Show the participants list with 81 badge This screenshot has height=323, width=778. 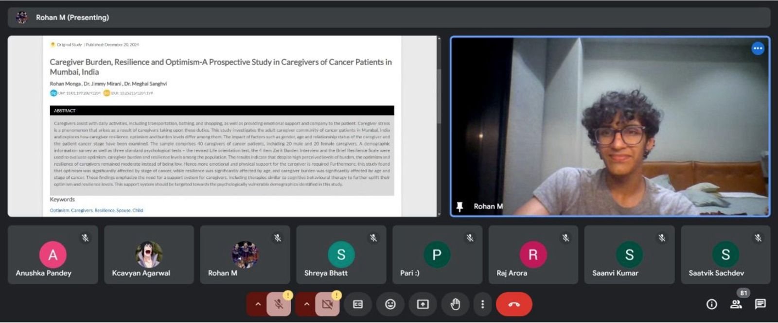[x=736, y=304]
